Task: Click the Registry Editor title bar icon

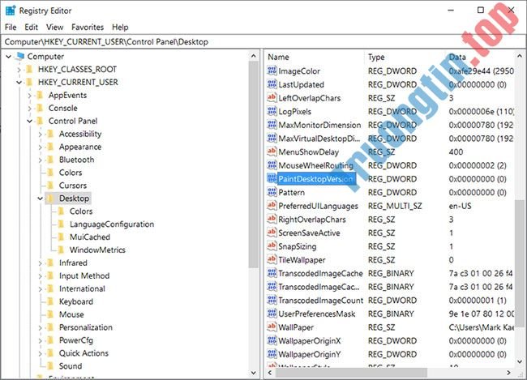Action: pyautogui.click(x=11, y=11)
